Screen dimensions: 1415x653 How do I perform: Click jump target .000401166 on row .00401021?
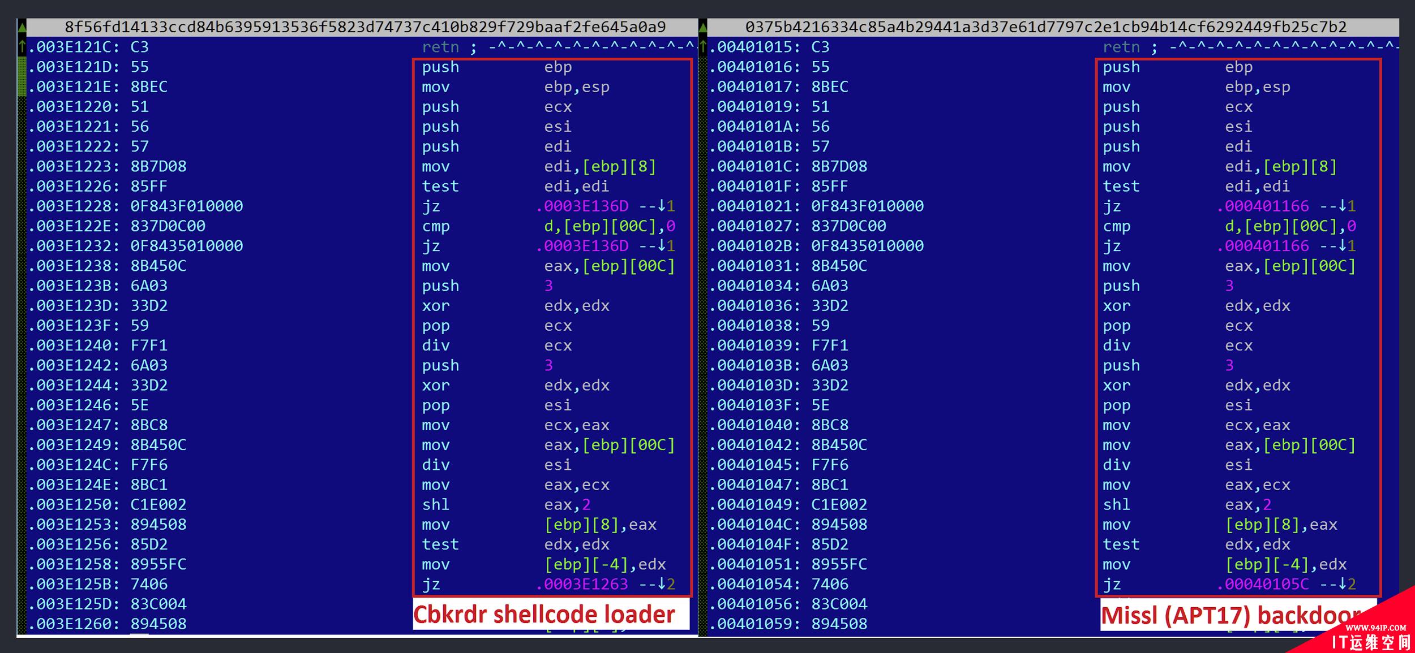coord(1263,206)
